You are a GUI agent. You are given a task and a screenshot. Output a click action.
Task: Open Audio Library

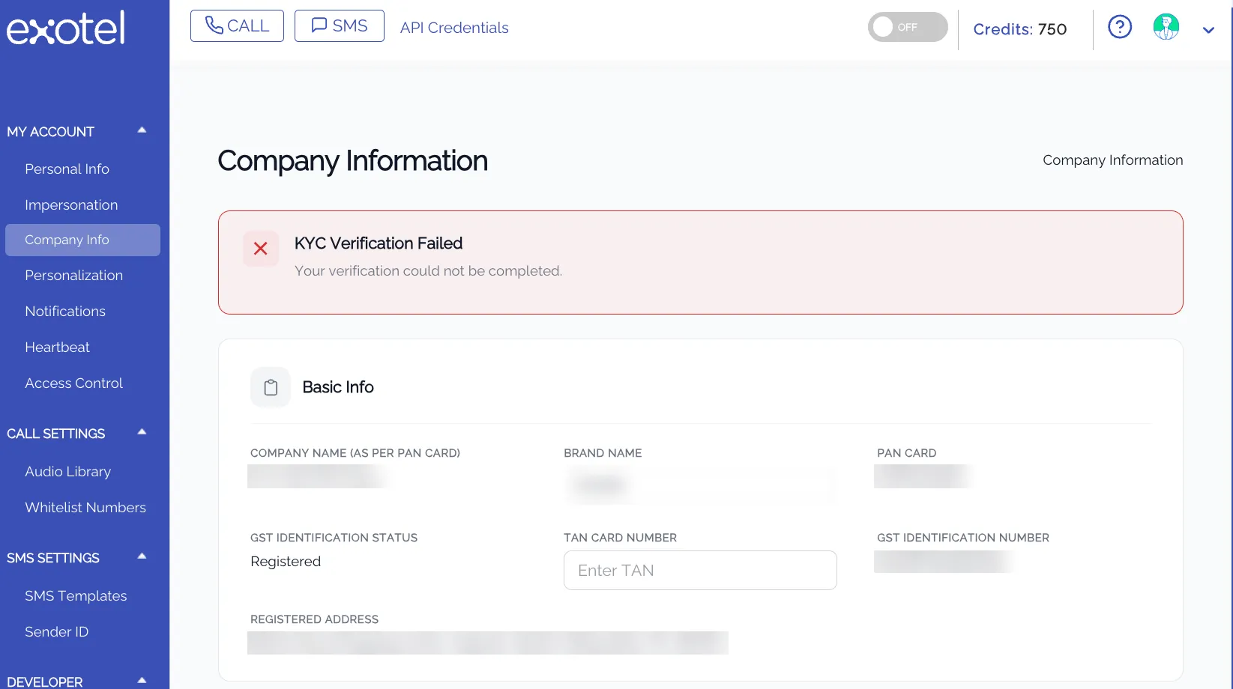click(67, 472)
